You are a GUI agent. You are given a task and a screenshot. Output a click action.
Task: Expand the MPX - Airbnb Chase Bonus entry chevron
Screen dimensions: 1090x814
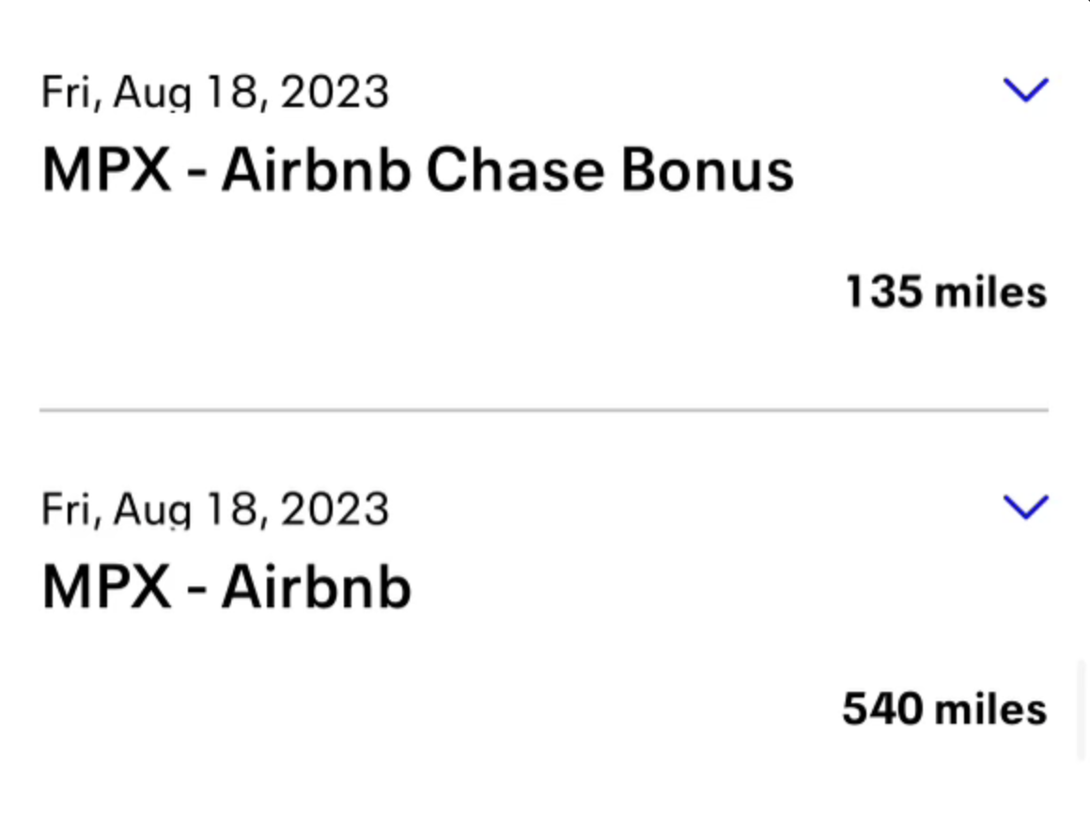point(1025,90)
